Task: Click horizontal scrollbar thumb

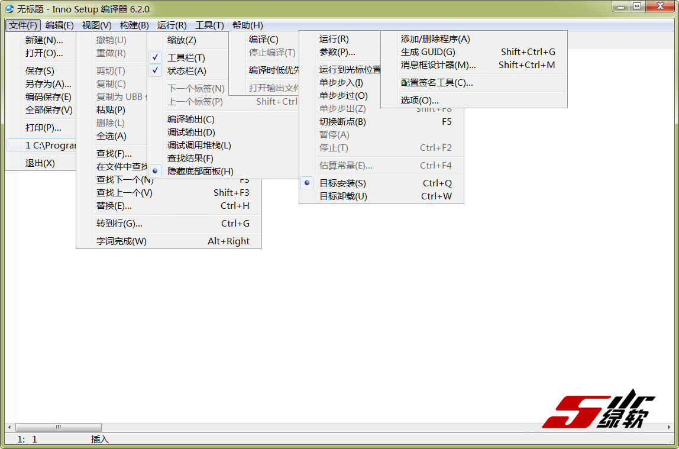Action: pos(59,427)
